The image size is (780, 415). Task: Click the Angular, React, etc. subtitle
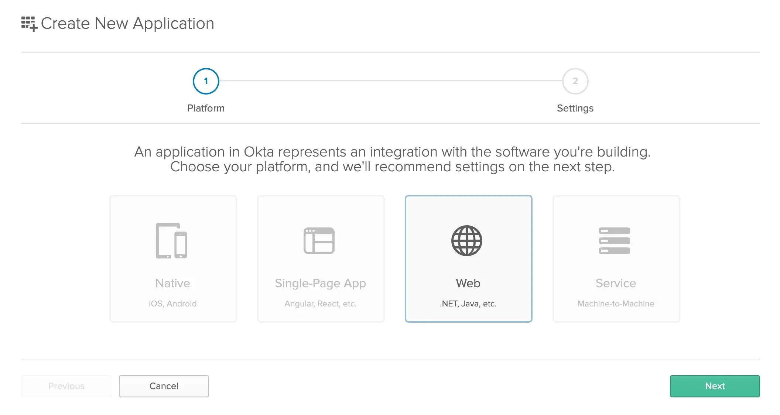(x=320, y=303)
